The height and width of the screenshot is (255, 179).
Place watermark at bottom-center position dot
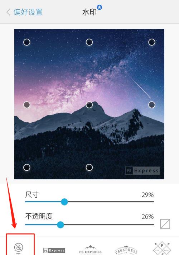(89, 167)
